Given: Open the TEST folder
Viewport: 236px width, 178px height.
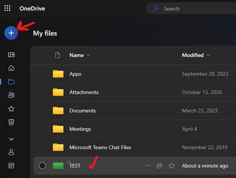Looking at the screenshot, I should (x=75, y=166).
